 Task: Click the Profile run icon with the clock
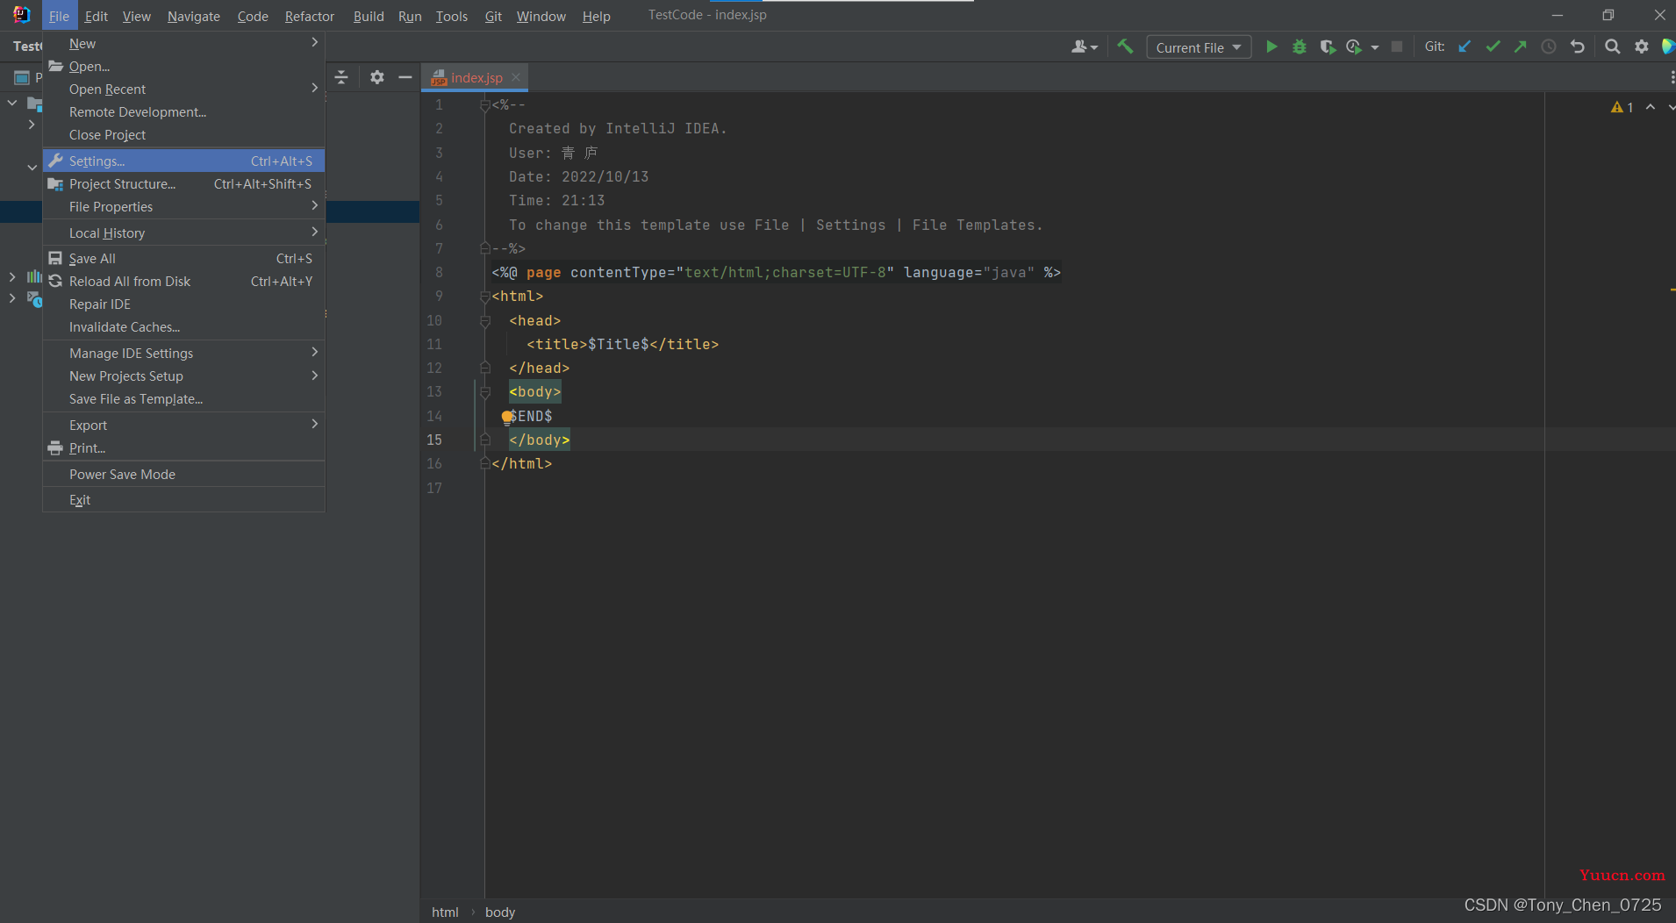pyautogui.click(x=1354, y=47)
